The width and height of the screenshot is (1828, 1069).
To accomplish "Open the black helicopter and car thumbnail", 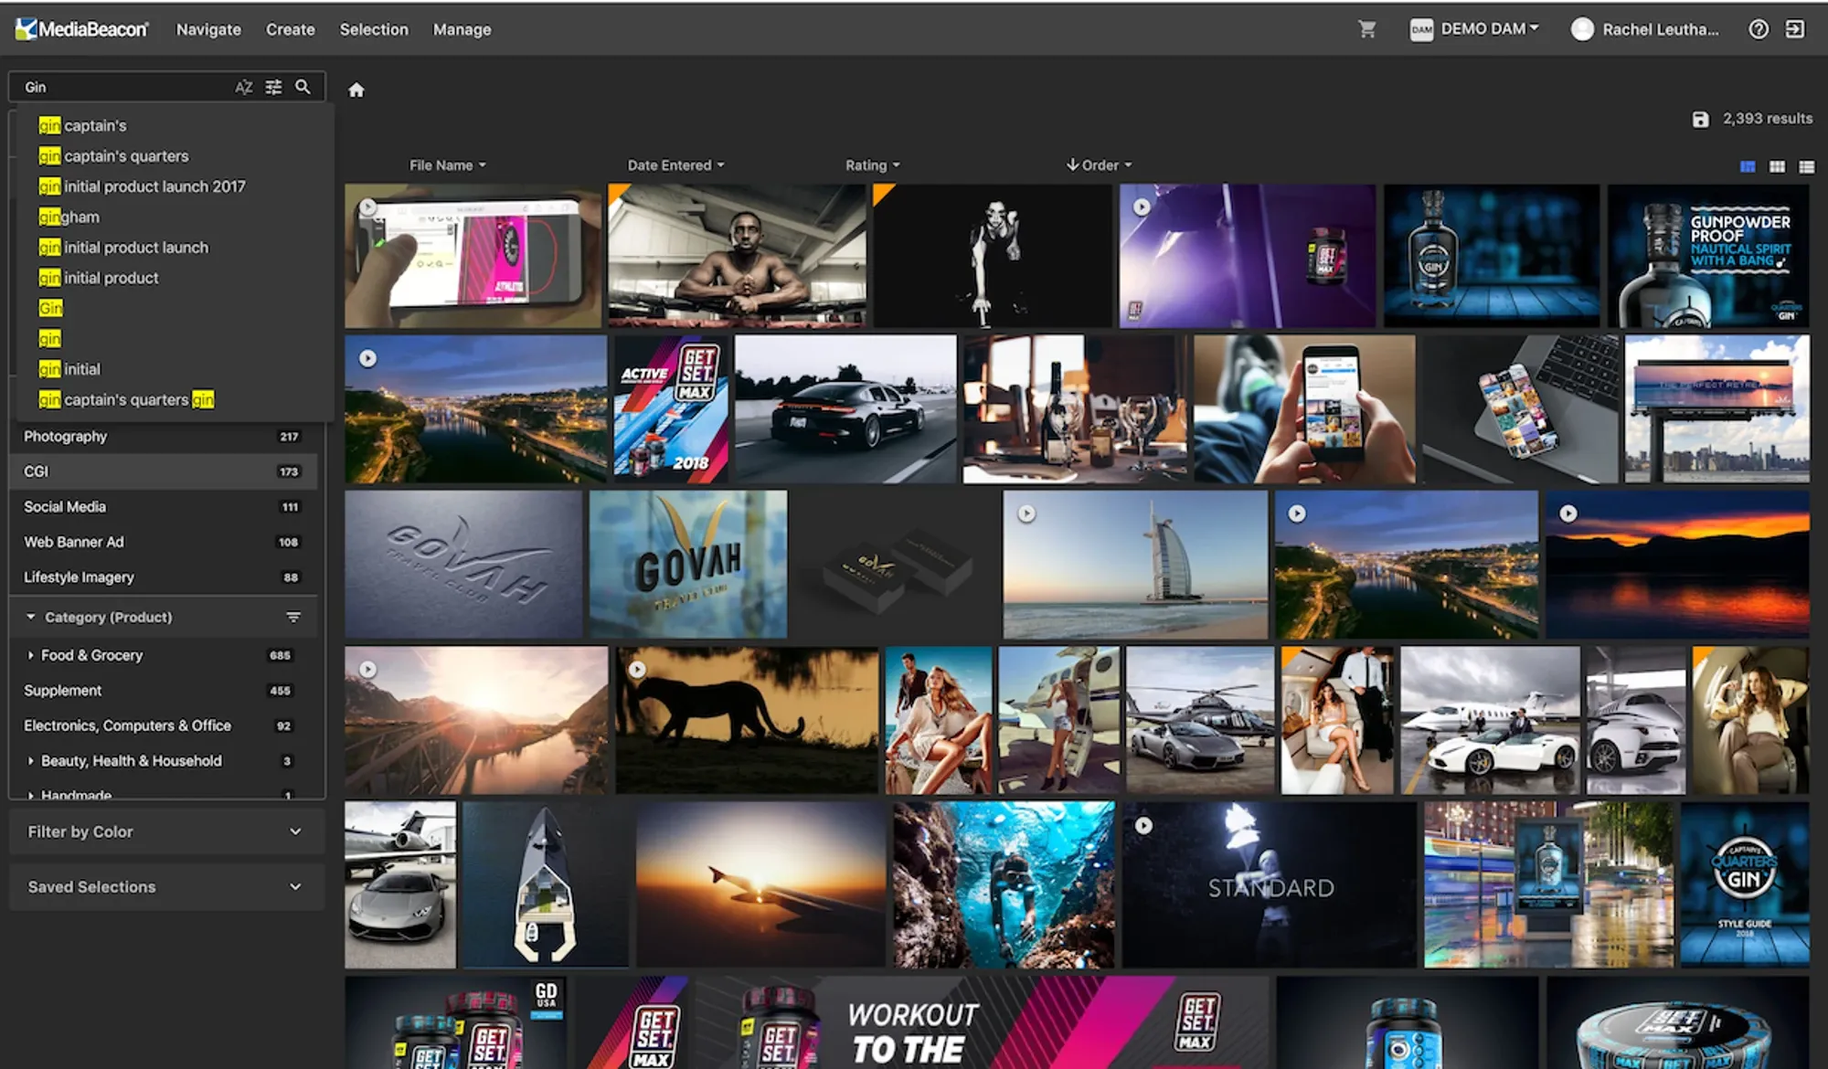I will coord(1200,720).
